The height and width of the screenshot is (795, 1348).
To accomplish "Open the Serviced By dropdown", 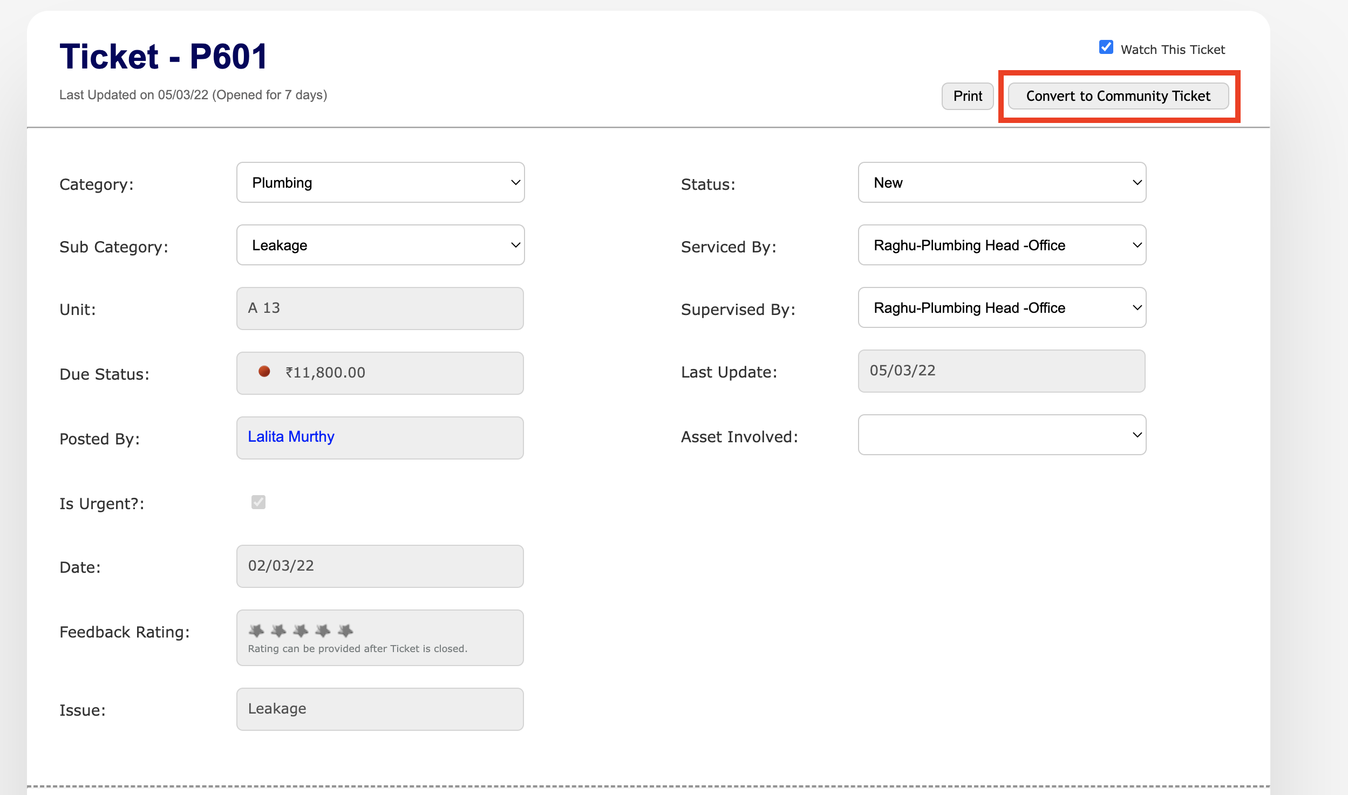I will [1002, 245].
